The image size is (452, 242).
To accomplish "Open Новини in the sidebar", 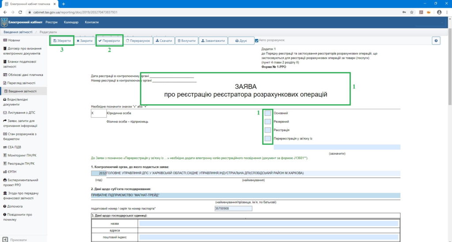I will [15, 40].
